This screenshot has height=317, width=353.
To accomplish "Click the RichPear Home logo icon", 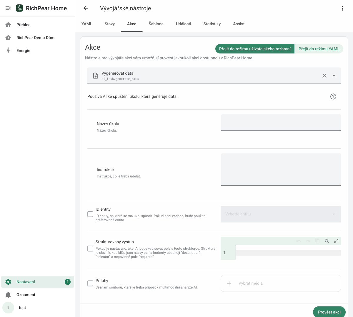I will click(19, 8).
